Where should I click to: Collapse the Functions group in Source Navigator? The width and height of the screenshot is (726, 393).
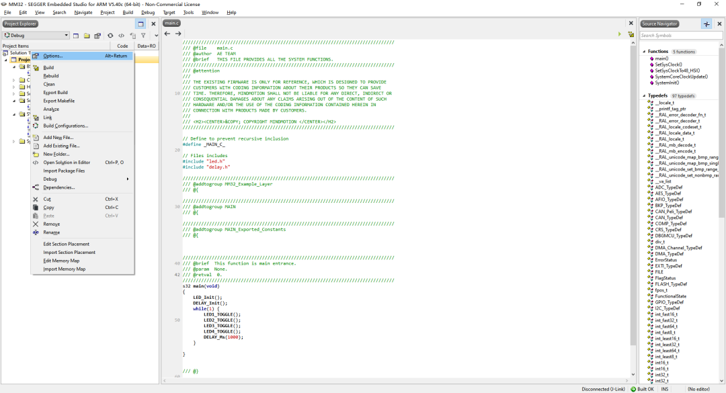644,52
